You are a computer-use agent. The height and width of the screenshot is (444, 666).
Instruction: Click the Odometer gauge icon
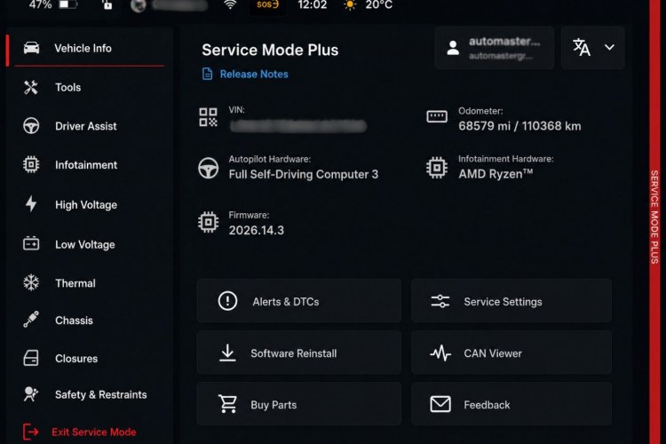coord(437,116)
